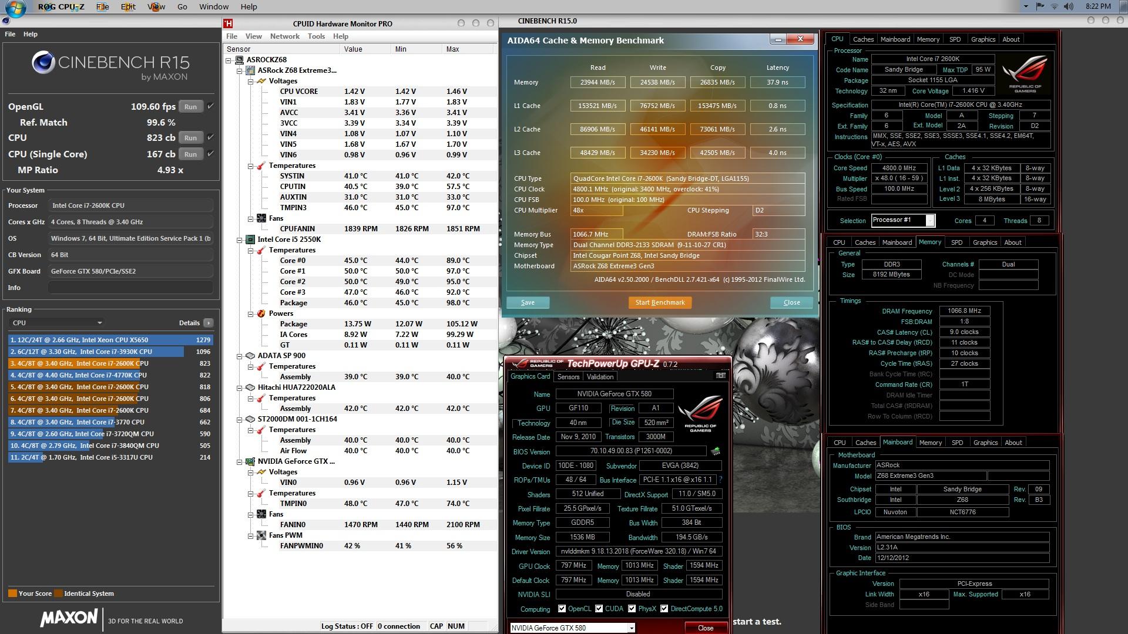Click Save in AIDA64 benchmark window
This screenshot has width=1128, height=634.
[x=528, y=302]
